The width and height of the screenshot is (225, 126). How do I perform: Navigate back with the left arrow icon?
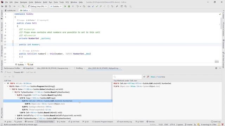[14, 6]
